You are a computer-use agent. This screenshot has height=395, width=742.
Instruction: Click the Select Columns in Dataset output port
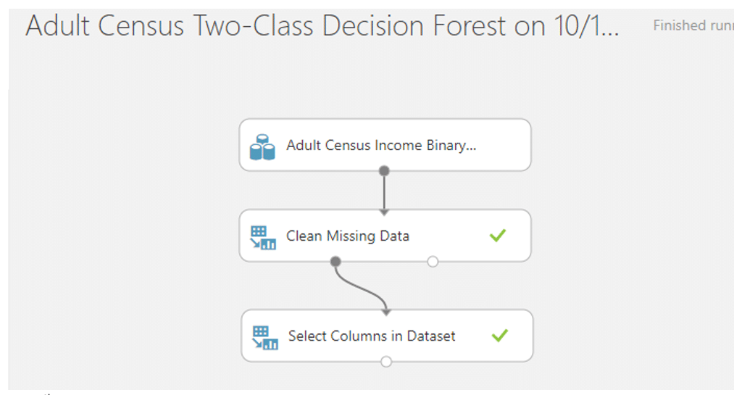(386, 362)
